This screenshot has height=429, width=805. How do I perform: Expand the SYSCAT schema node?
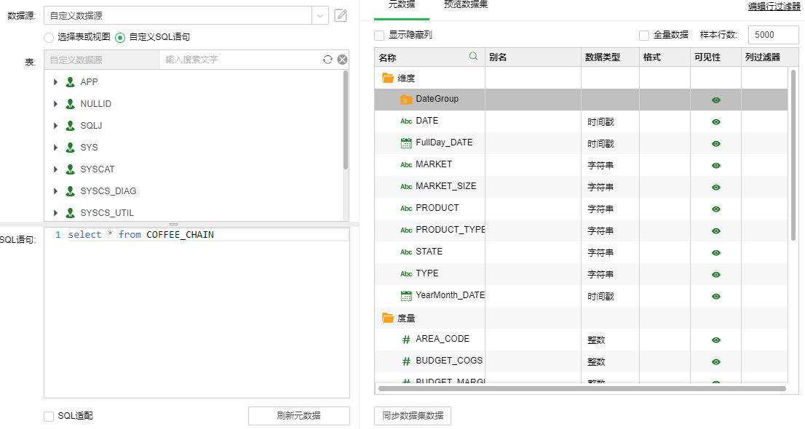click(x=56, y=169)
